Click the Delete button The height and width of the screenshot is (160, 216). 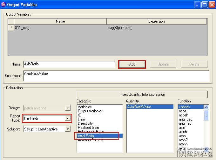click(194, 64)
